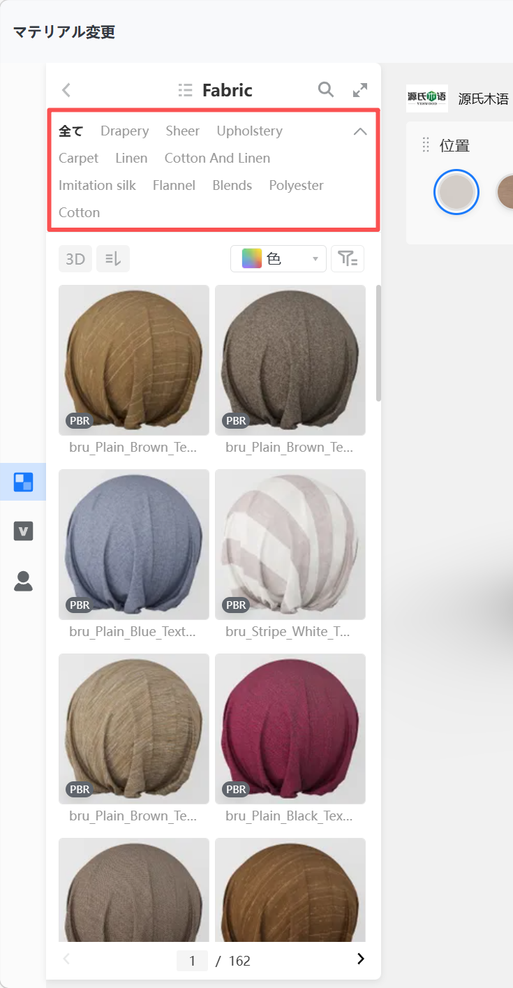Click the material list vertical scrollbar
The width and height of the screenshot is (513, 988).
pyautogui.click(x=379, y=342)
